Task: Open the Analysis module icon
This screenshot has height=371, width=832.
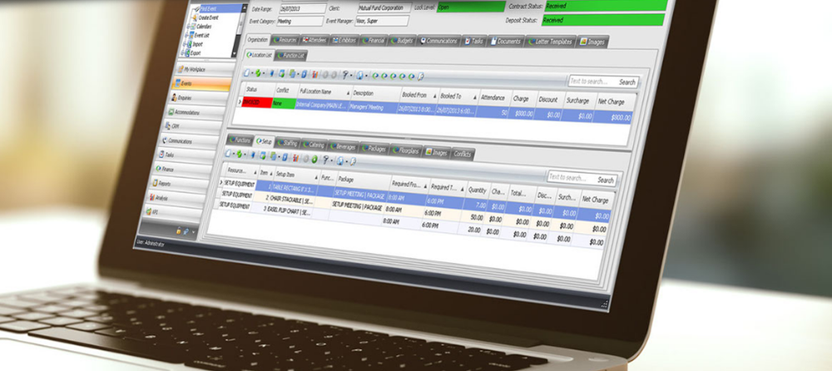Action: tap(151, 197)
